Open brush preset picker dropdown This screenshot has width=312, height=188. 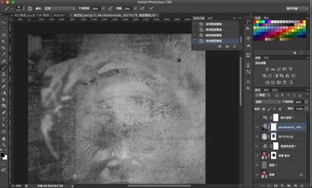[24, 9]
